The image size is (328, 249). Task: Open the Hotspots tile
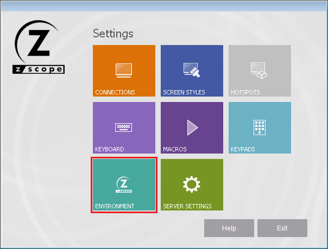(260, 71)
